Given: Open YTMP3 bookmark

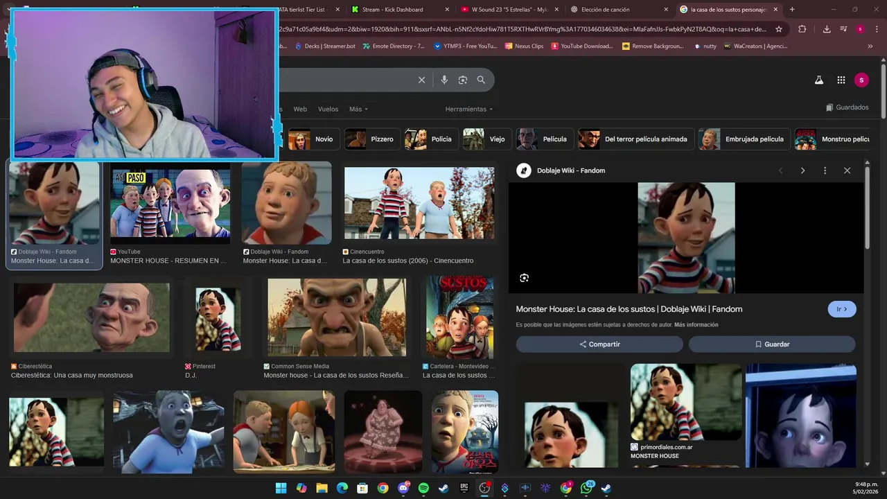Looking at the screenshot, I should coord(465,46).
